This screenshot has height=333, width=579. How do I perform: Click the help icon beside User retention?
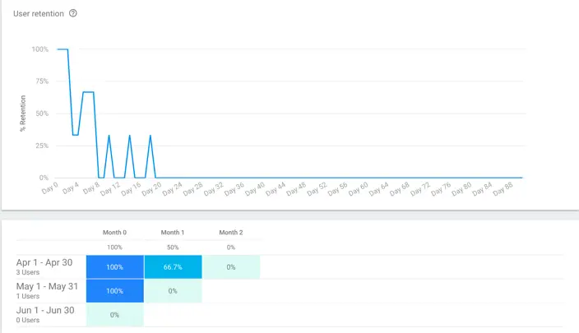(73, 14)
